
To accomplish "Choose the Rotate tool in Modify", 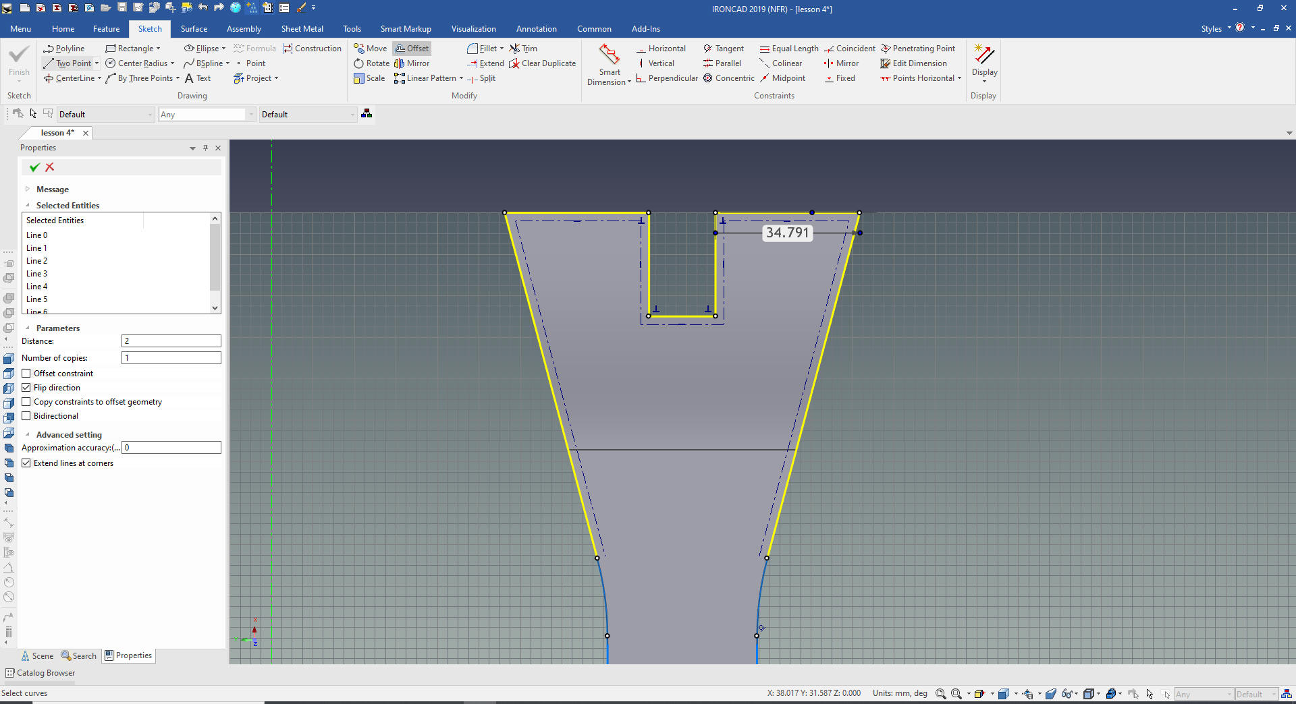I will click(371, 63).
